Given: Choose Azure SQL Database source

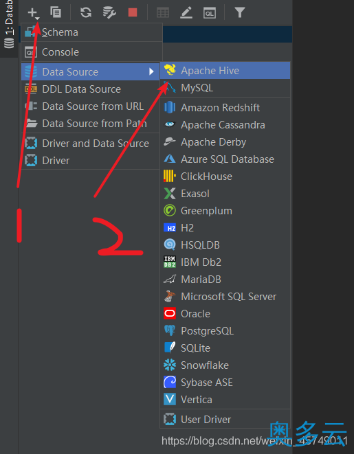Looking at the screenshot, I should coord(225,159).
